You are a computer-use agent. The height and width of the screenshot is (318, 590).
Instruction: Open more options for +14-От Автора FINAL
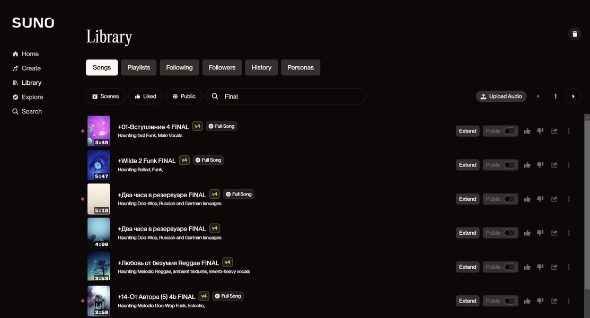(x=569, y=301)
